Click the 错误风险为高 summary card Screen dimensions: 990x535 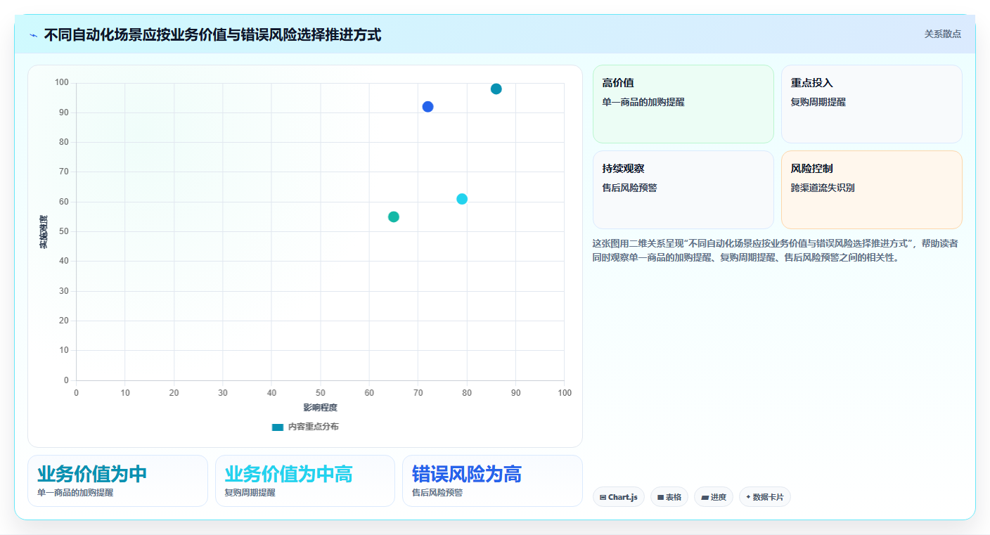(x=492, y=481)
